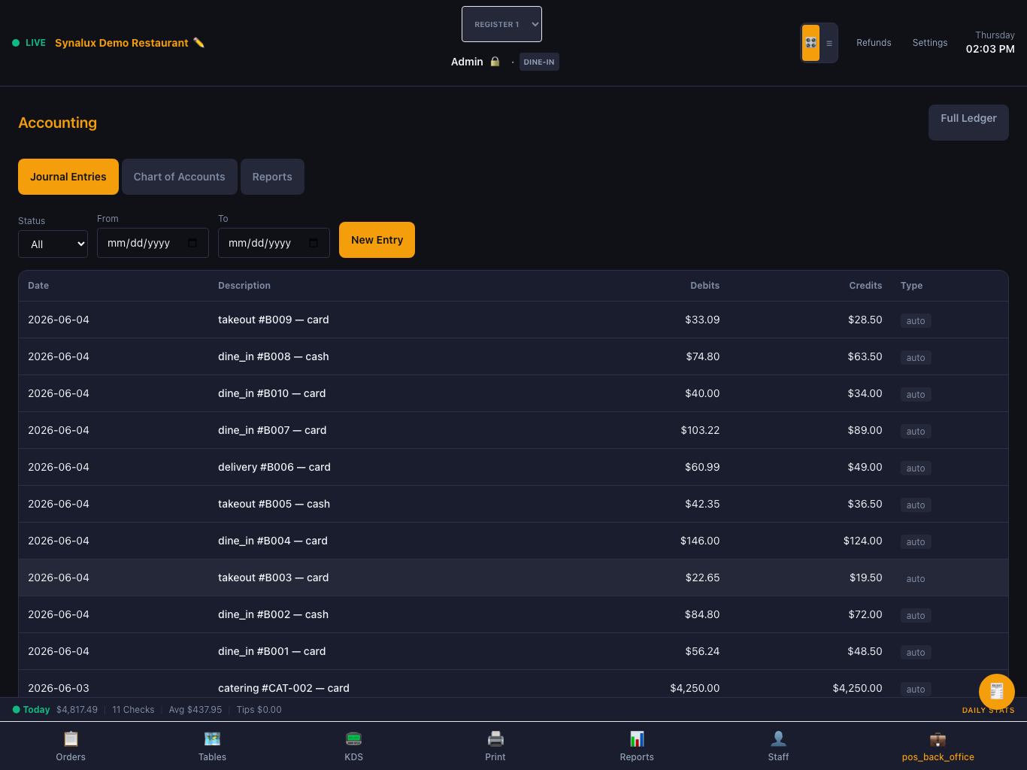
Task: Select entry dine_in #B004 — card
Action: coord(513,541)
